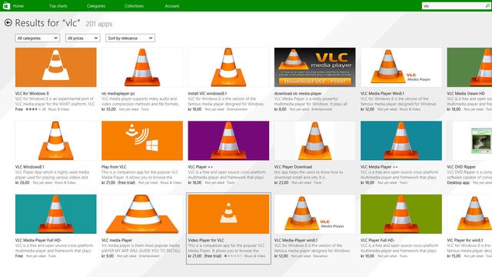This screenshot has height=277, width=492.
Task: Open the VLC media Player kr 9,00 tile
Action: point(142,227)
